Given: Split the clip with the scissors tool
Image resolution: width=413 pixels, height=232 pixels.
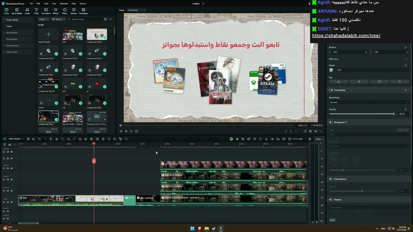Looking at the screenshot, I should click(x=56, y=139).
